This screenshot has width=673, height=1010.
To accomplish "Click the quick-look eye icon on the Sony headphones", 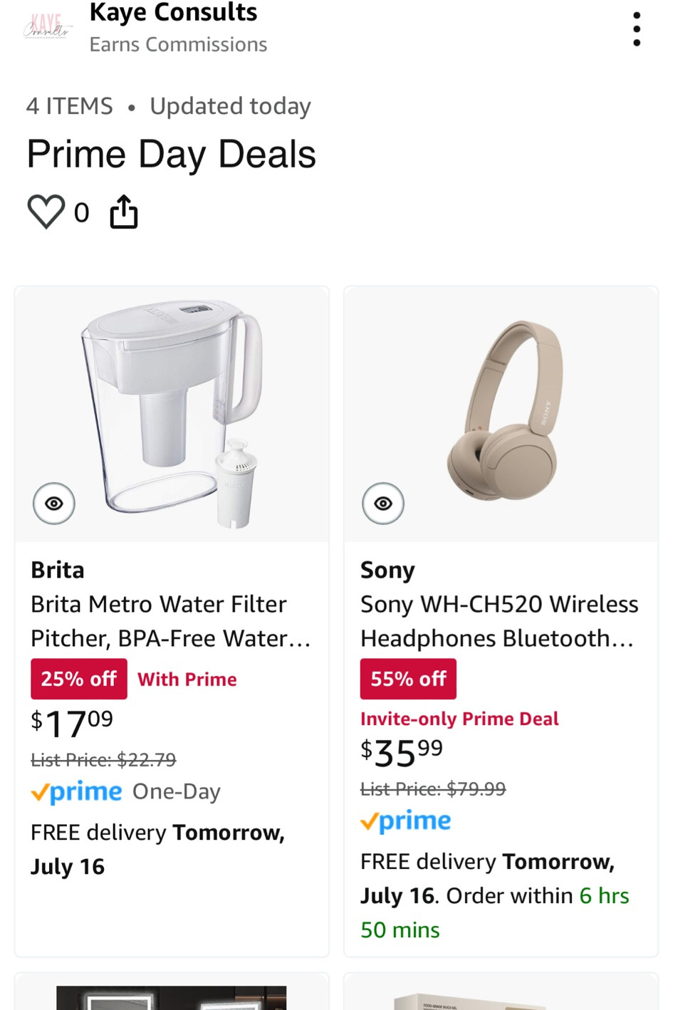I will coord(382,503).
